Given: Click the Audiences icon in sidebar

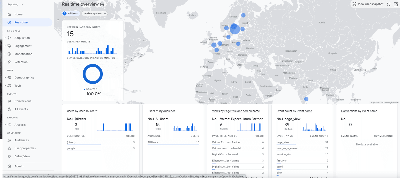Looking at the screenshot, I should (x=9, y=140).
